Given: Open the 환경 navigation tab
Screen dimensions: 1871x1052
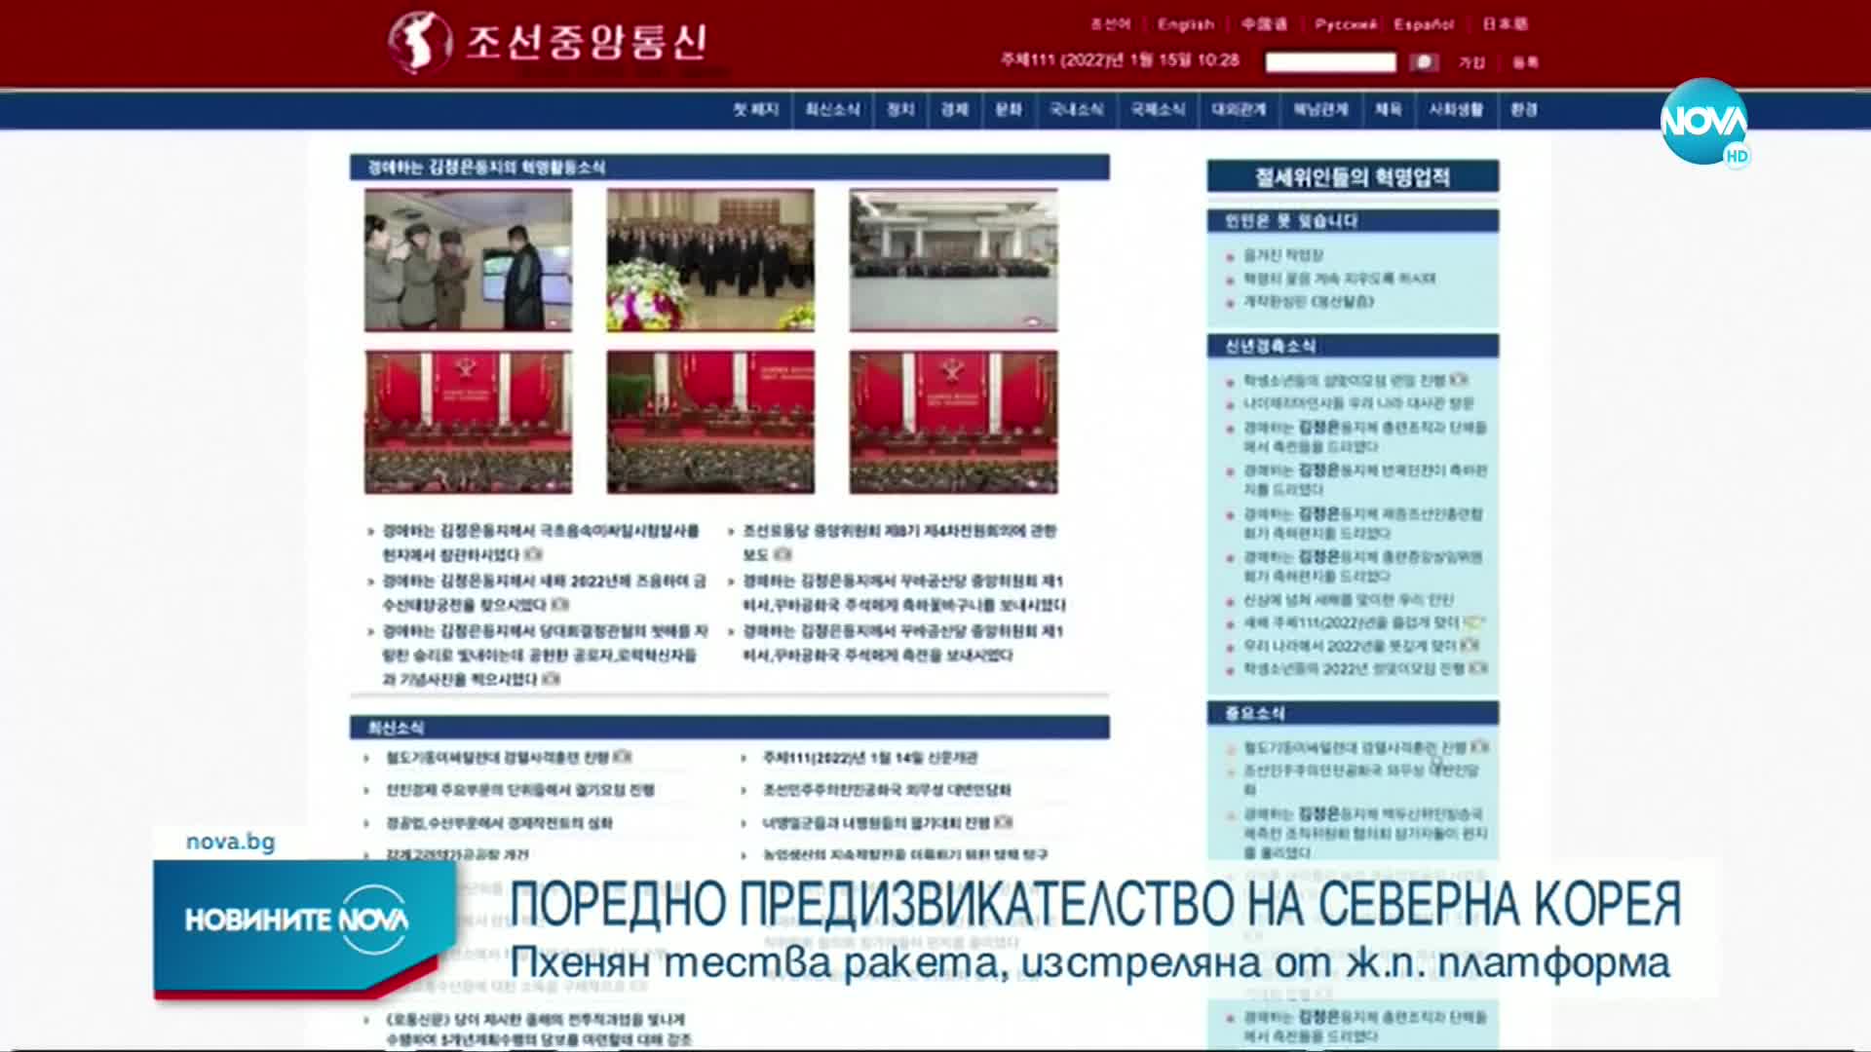Looking at the screenshot, I should pos(1523,110).
